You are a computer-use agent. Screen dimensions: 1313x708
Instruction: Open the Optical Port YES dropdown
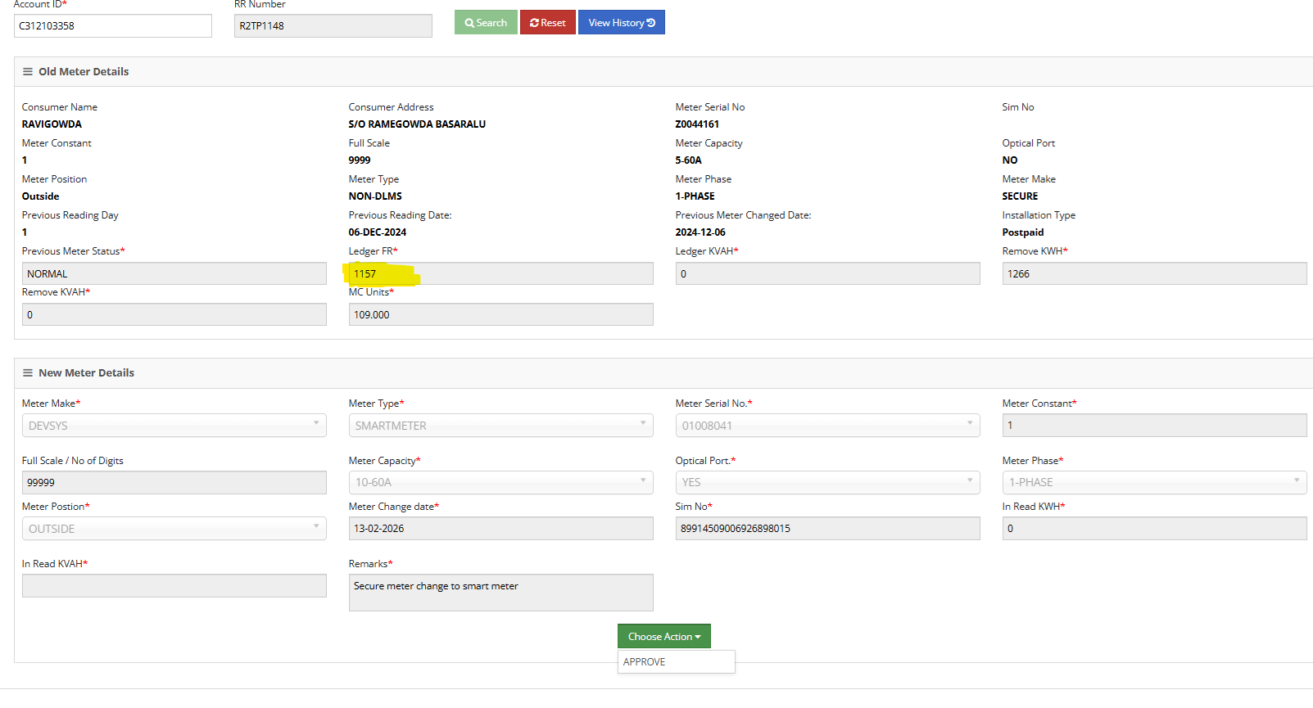pyautogui.click(x=827, y=483)
